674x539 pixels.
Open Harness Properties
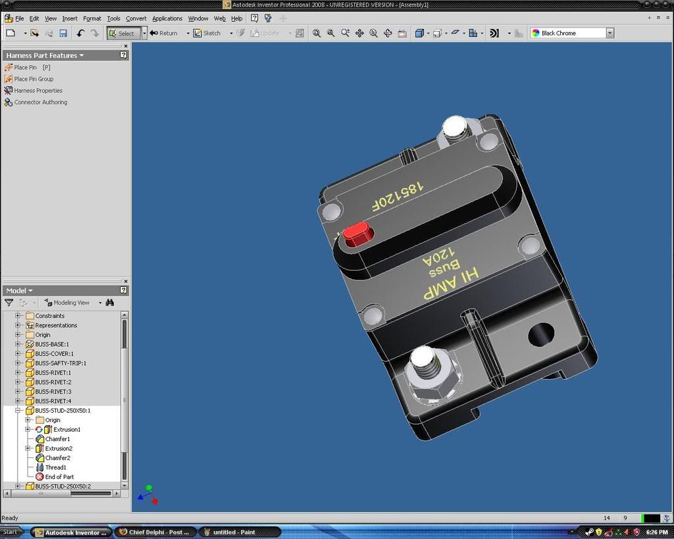point(33,91)
